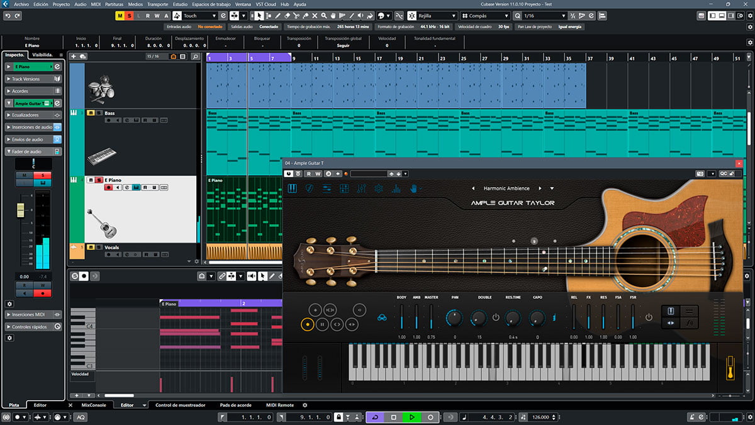This screenshot has height=425, width=755.
Task: Click the drum kit track picture
Action: [101, 90]
